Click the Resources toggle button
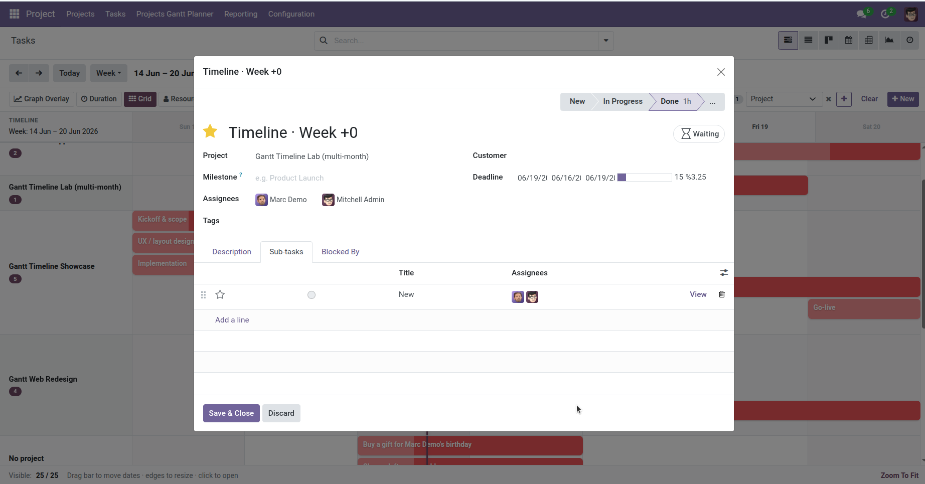 [178, 99]
